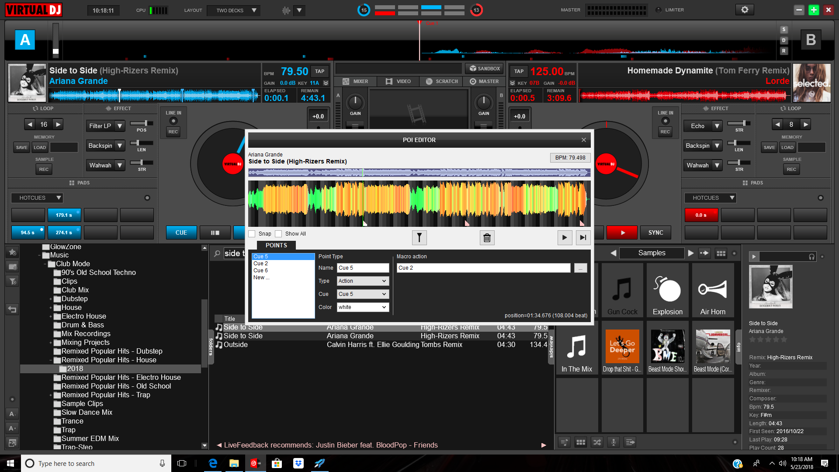Play the In The Mix sample

point(577,348)
